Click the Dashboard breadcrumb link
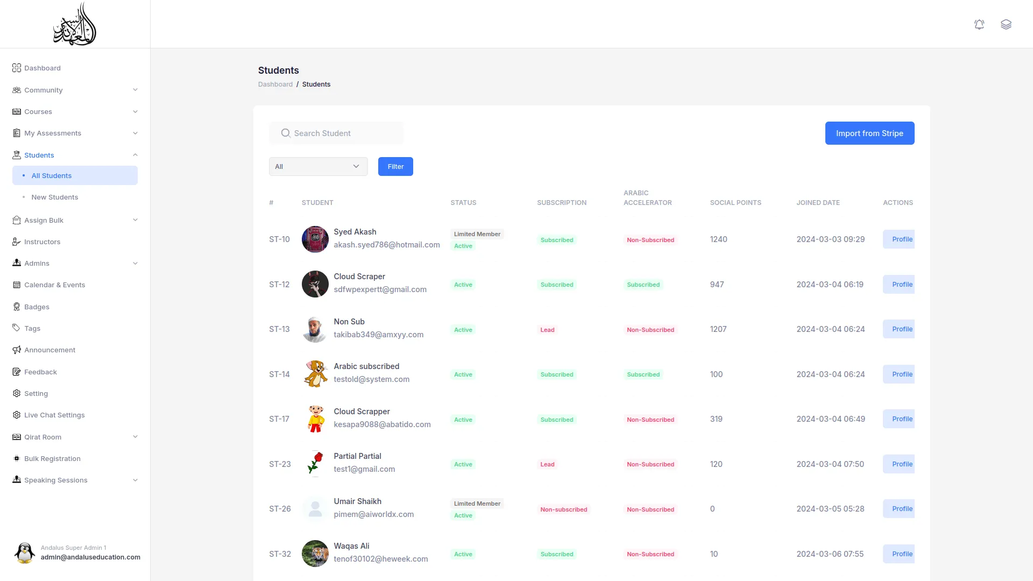 [x=275, y=84]
